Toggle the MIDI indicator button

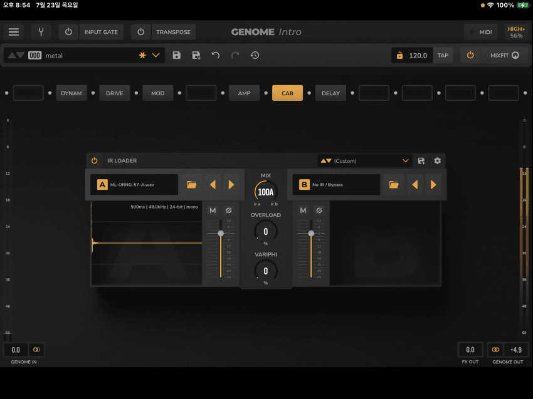(x=481, y=32)
